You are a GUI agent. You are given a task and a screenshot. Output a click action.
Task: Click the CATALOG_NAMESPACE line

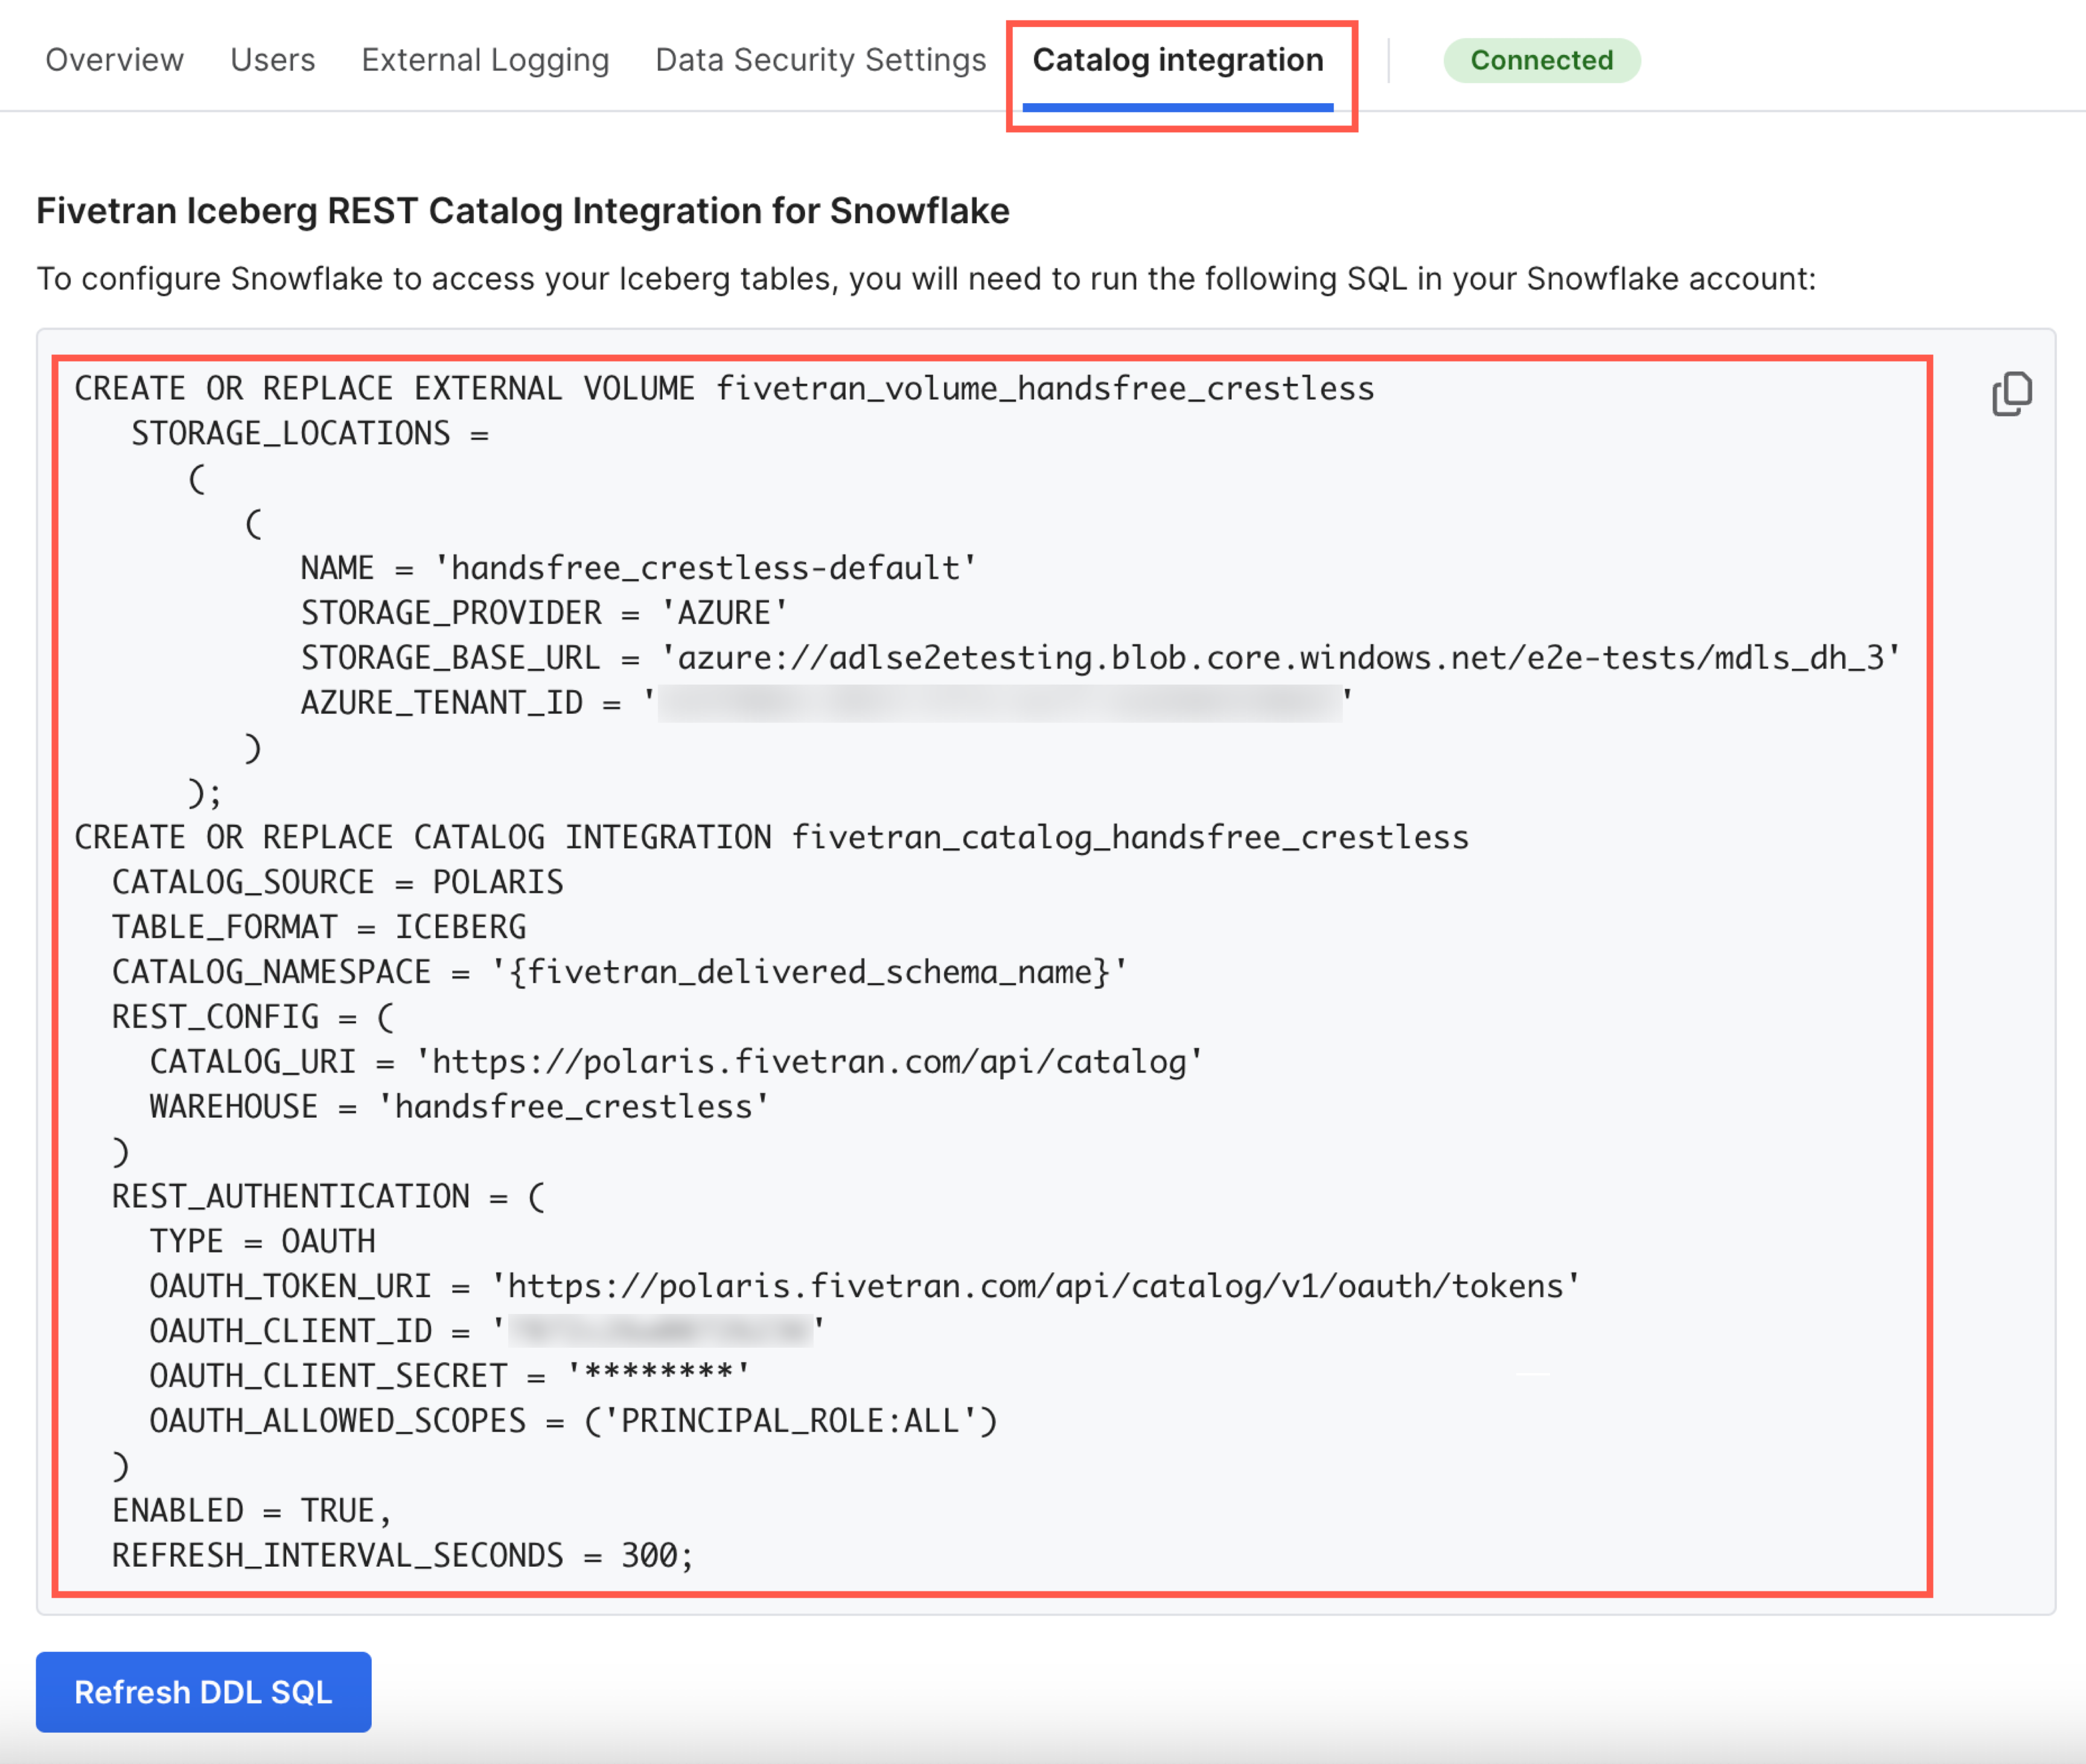(619, 972)
